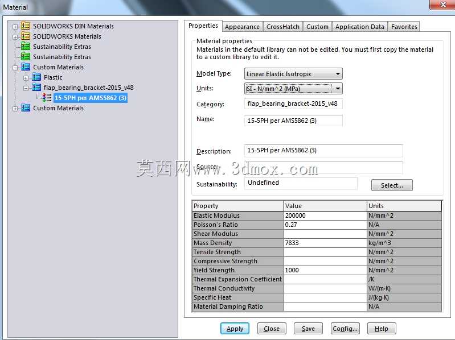
Task: Click the bottom Custom Materials library icon
Action: point(26,107)
